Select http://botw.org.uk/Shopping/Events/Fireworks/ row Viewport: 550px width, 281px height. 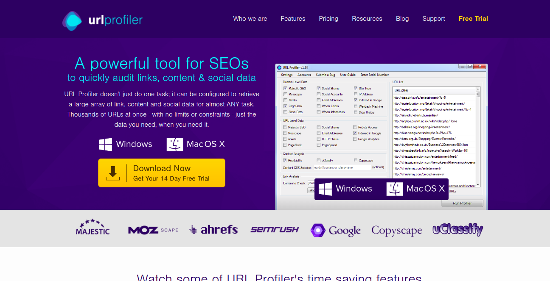tap(434, 139)
